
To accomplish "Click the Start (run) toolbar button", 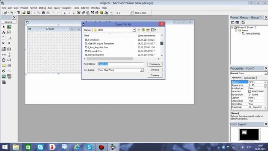I will click(x=65, y=13).
